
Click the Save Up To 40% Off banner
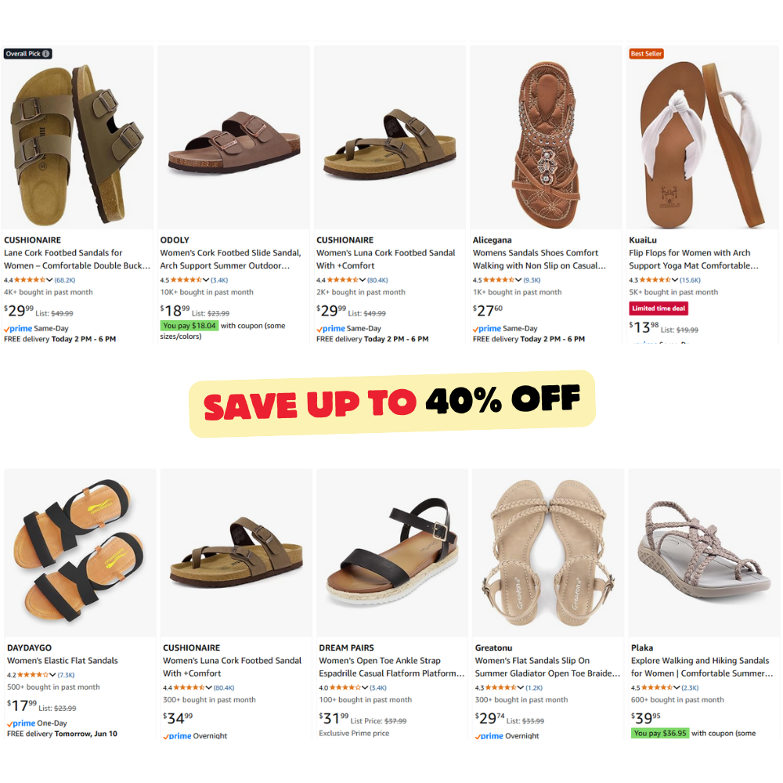tap(392, 403)
